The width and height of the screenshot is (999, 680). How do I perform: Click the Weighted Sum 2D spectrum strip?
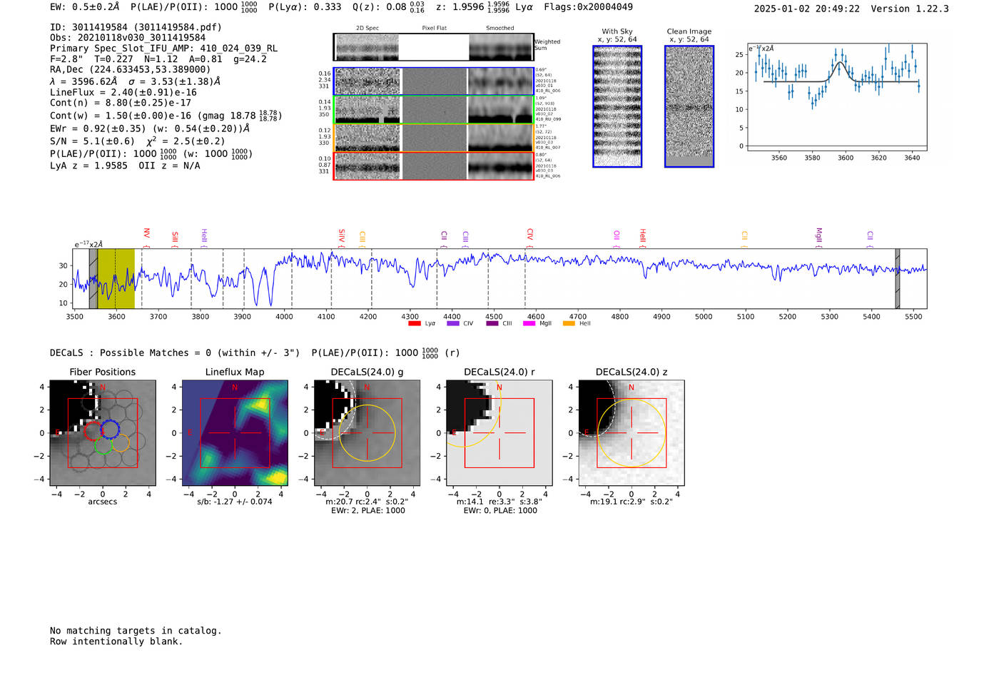pos(433,47)
